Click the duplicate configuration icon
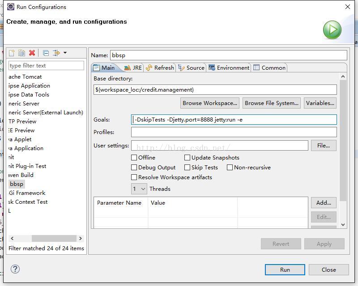Screen dimensions: 358x286 (x=21, y=53)
